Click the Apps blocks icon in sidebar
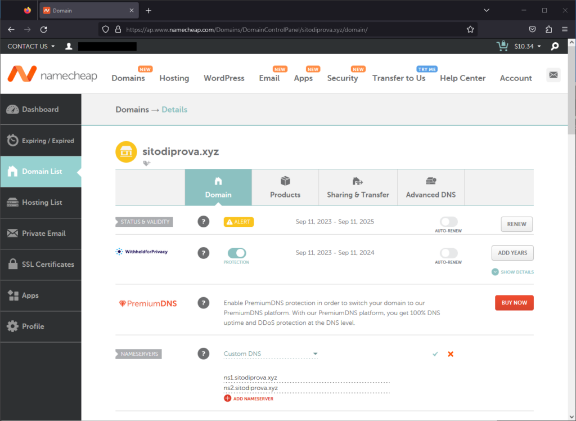This screenshot has height=421, width=576. point(13,295)
